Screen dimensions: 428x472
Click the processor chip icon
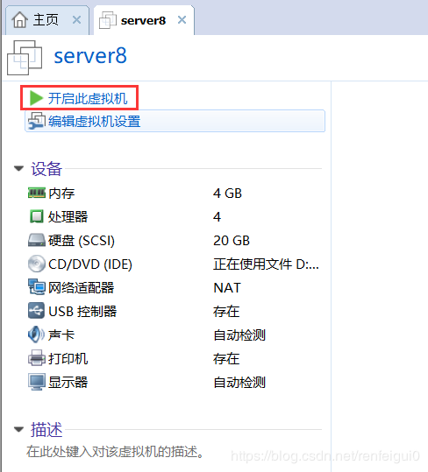[37, 216]
